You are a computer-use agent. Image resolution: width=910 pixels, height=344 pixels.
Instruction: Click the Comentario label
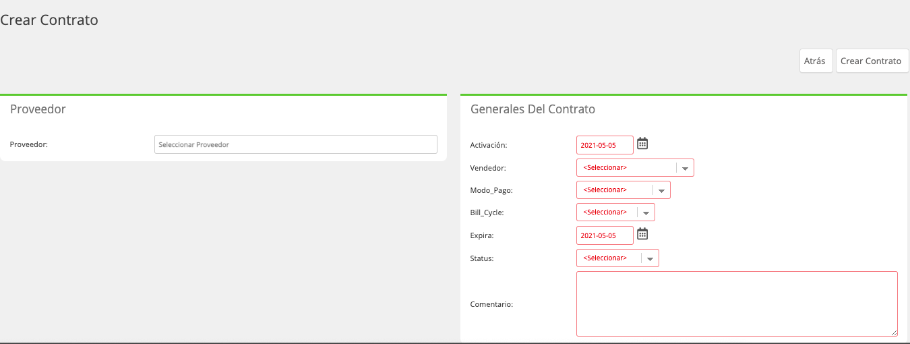pyautogui.click(x=491, y=304)
